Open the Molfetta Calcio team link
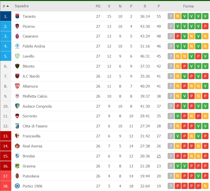The height and width of the screenshot is (191, 210). pos(35,96)
